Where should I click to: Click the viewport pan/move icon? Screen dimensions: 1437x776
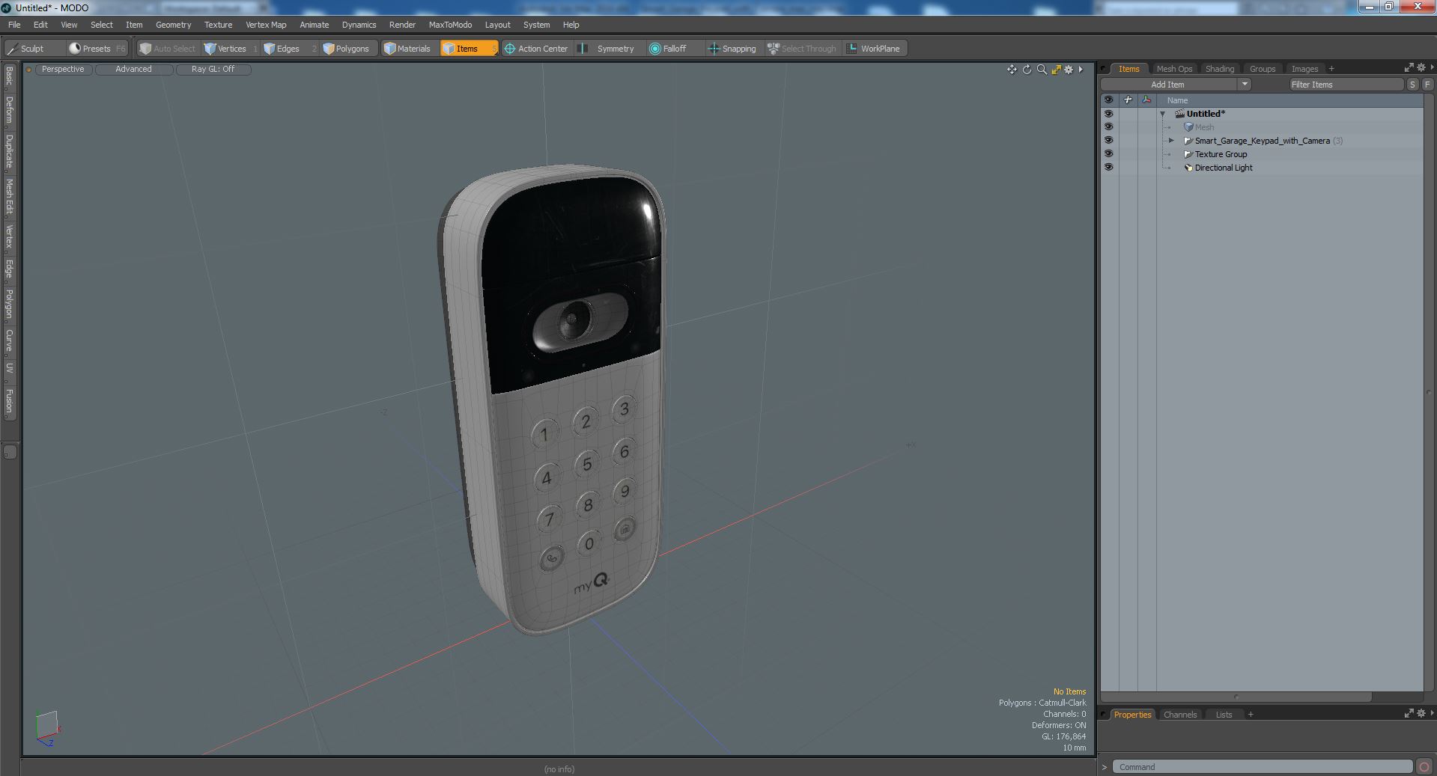point(1012,70)
